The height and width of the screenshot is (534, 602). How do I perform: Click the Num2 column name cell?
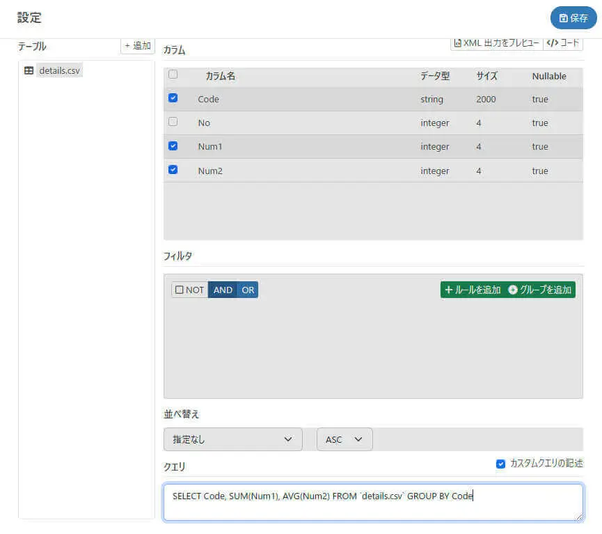tap(210, 171)
